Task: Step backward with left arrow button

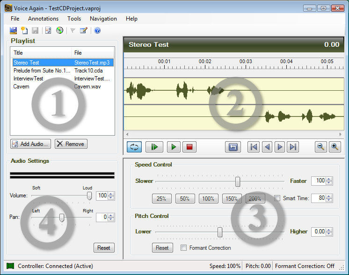Action: 267,147
